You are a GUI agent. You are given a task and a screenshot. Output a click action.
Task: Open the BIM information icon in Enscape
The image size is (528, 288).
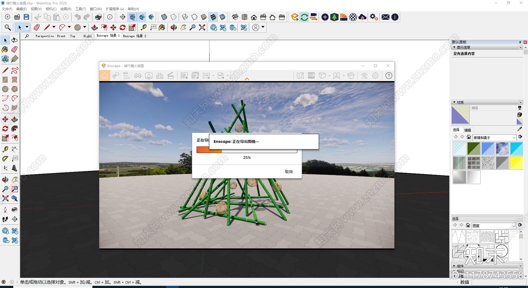click(126, 76)
